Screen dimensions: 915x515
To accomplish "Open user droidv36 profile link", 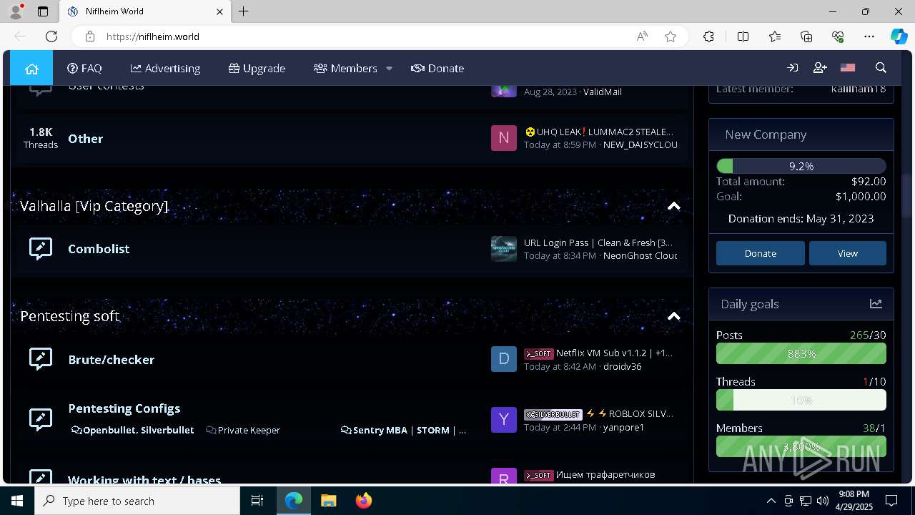I will click(622, 366).
